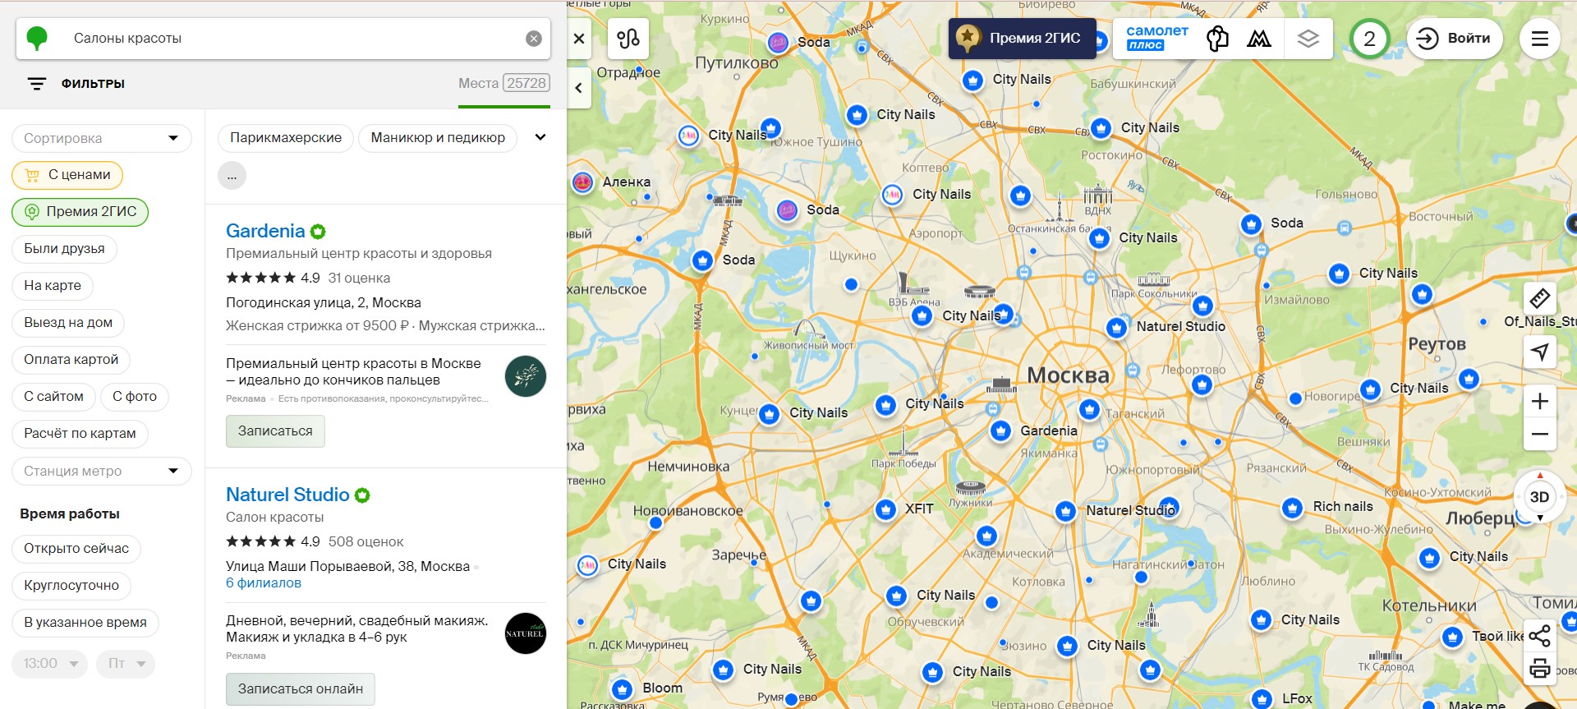
Task: Click the 2GIS green logo icon
Action: (x=37, y=39)
